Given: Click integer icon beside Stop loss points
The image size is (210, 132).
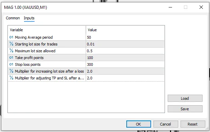Looking at the screenshot, I should point(11,64).
